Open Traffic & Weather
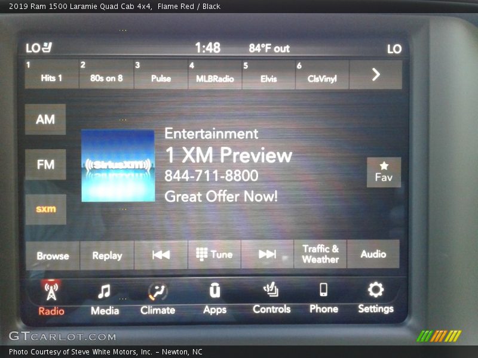The width and height of the screenshot is (478, 358). click(320, 254)
